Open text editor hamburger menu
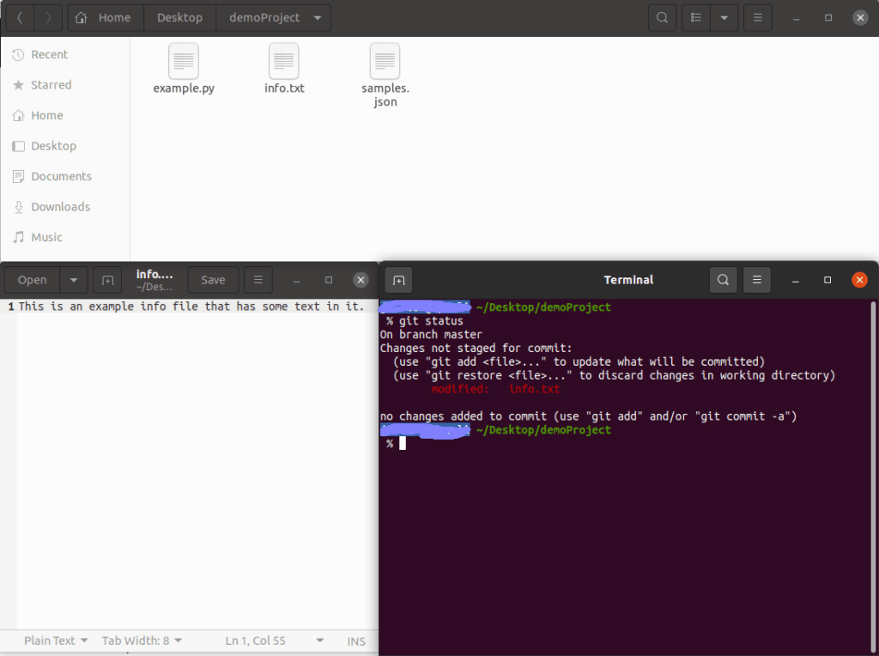This screenshot has height=656, width=879. (x=258, y=280)
